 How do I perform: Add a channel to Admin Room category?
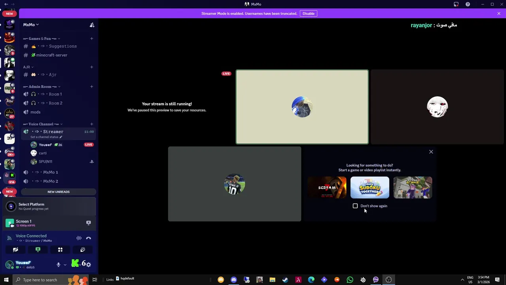91,86
